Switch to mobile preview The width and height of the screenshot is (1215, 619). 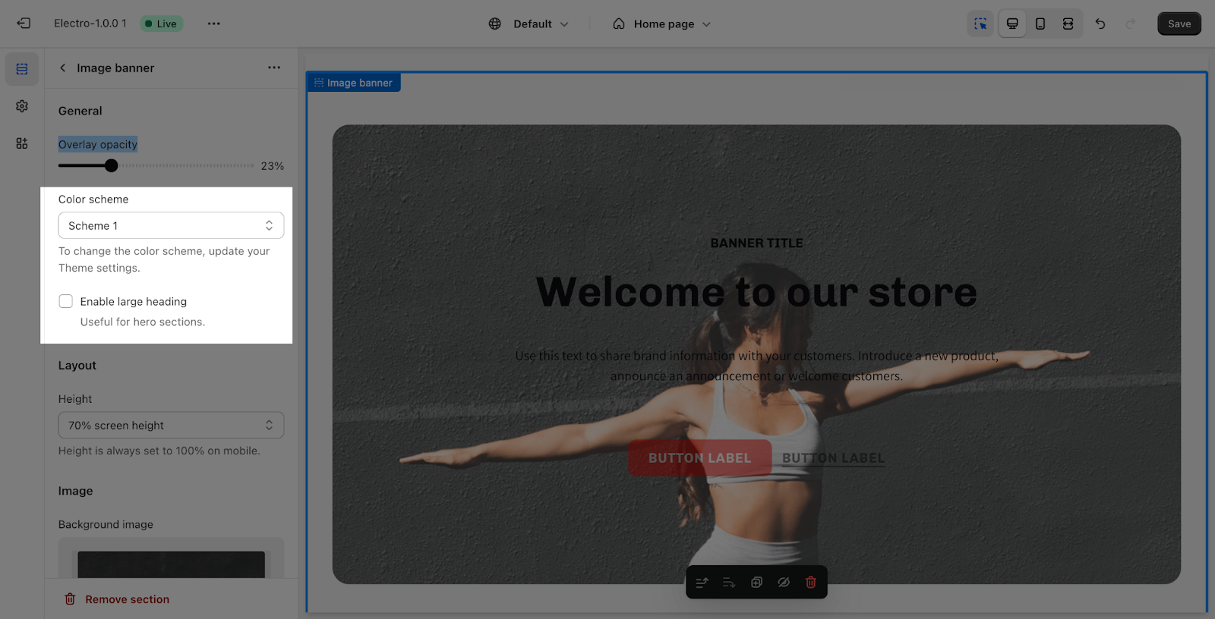[1040, 24]
